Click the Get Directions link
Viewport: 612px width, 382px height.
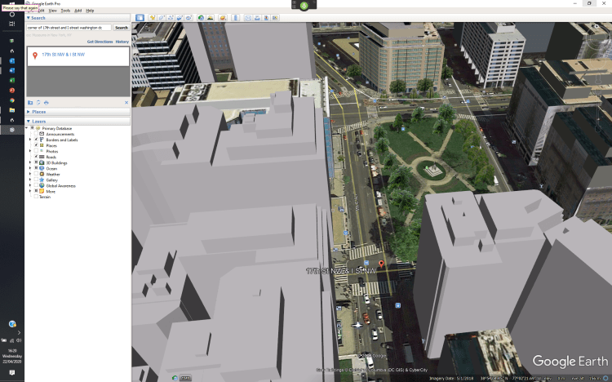coord(99,41)
